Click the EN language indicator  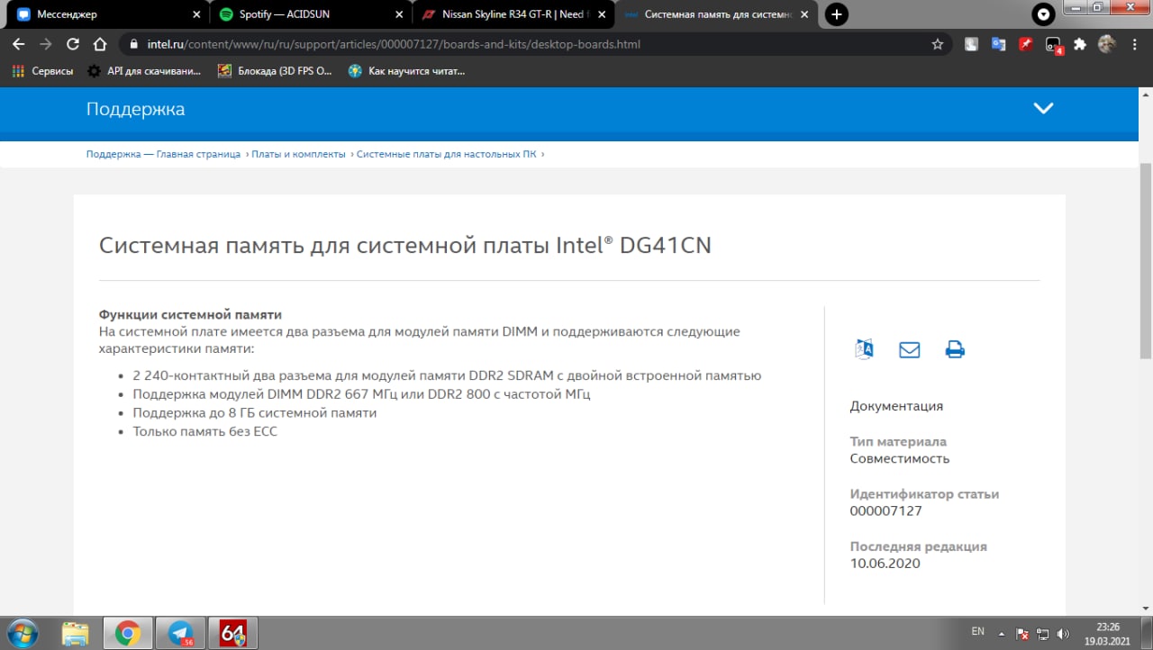point(978,632)
